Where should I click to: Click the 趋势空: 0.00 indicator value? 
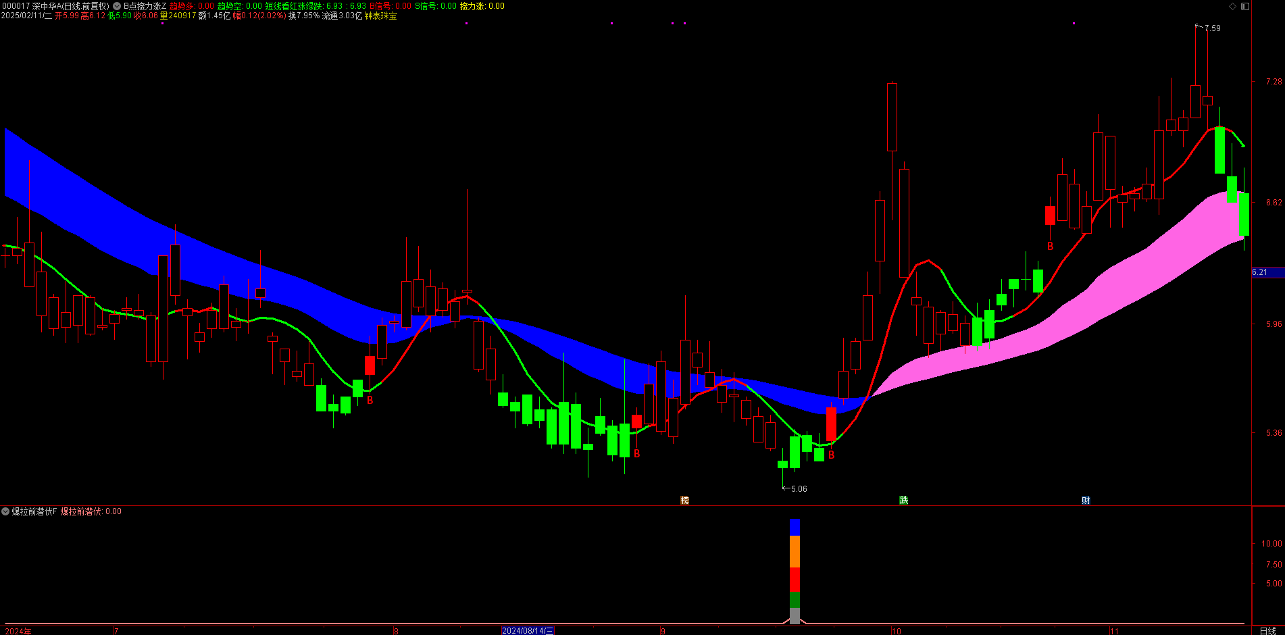[x=240, y=6]
